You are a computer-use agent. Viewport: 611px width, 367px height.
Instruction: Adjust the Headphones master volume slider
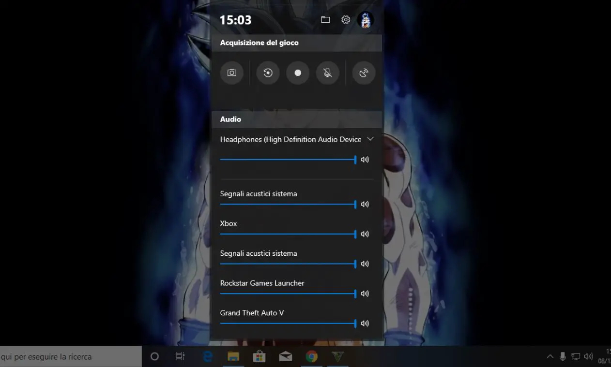click(288, 160)
